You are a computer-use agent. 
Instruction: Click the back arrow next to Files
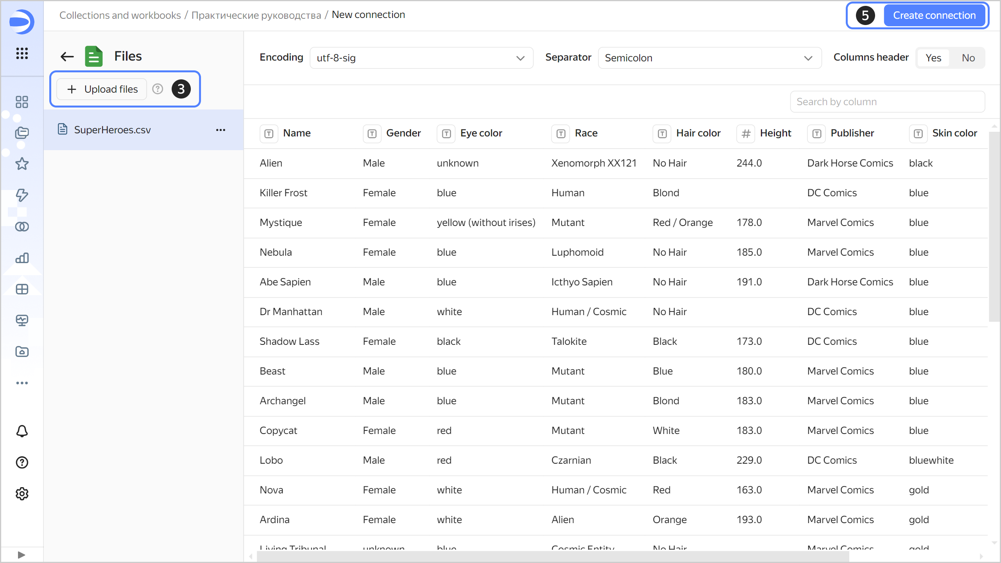pos(67,57)
